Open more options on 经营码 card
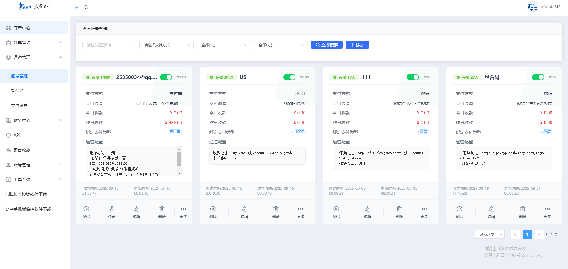This screenshot has width=568, height=269. click(x=547, y=212)
